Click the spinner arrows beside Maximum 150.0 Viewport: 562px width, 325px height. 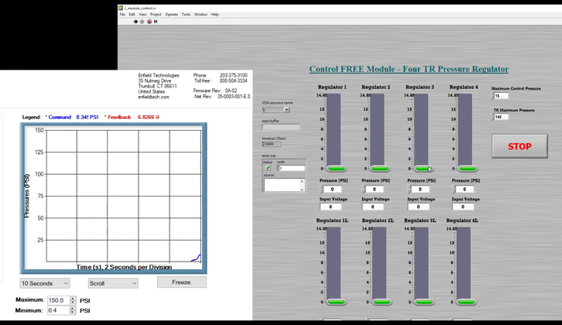tap(73, 300)
